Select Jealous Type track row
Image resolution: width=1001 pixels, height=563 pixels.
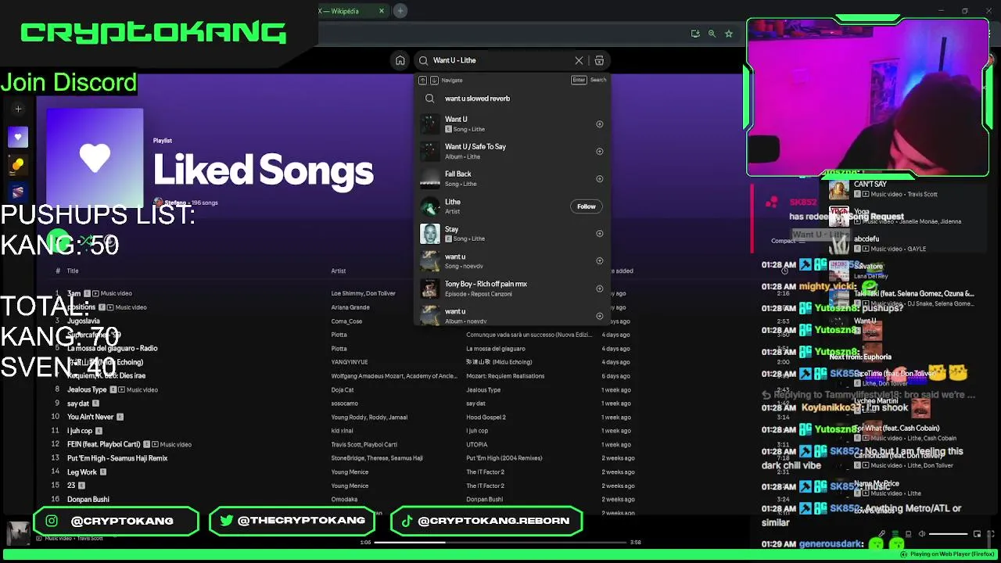click(344, 389)
